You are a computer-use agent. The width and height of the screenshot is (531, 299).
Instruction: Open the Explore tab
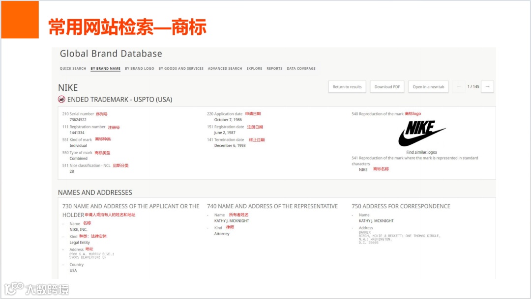[254, 68]
